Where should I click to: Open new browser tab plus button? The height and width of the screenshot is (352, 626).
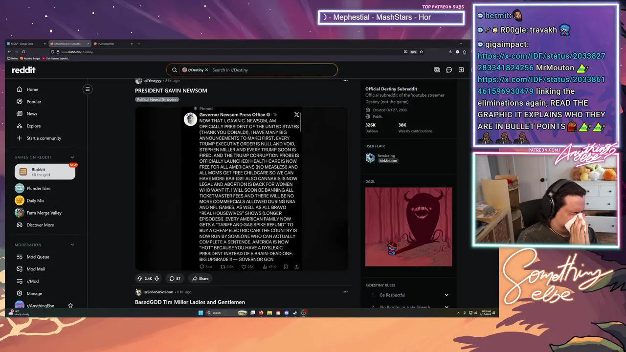tap(139, 44)
